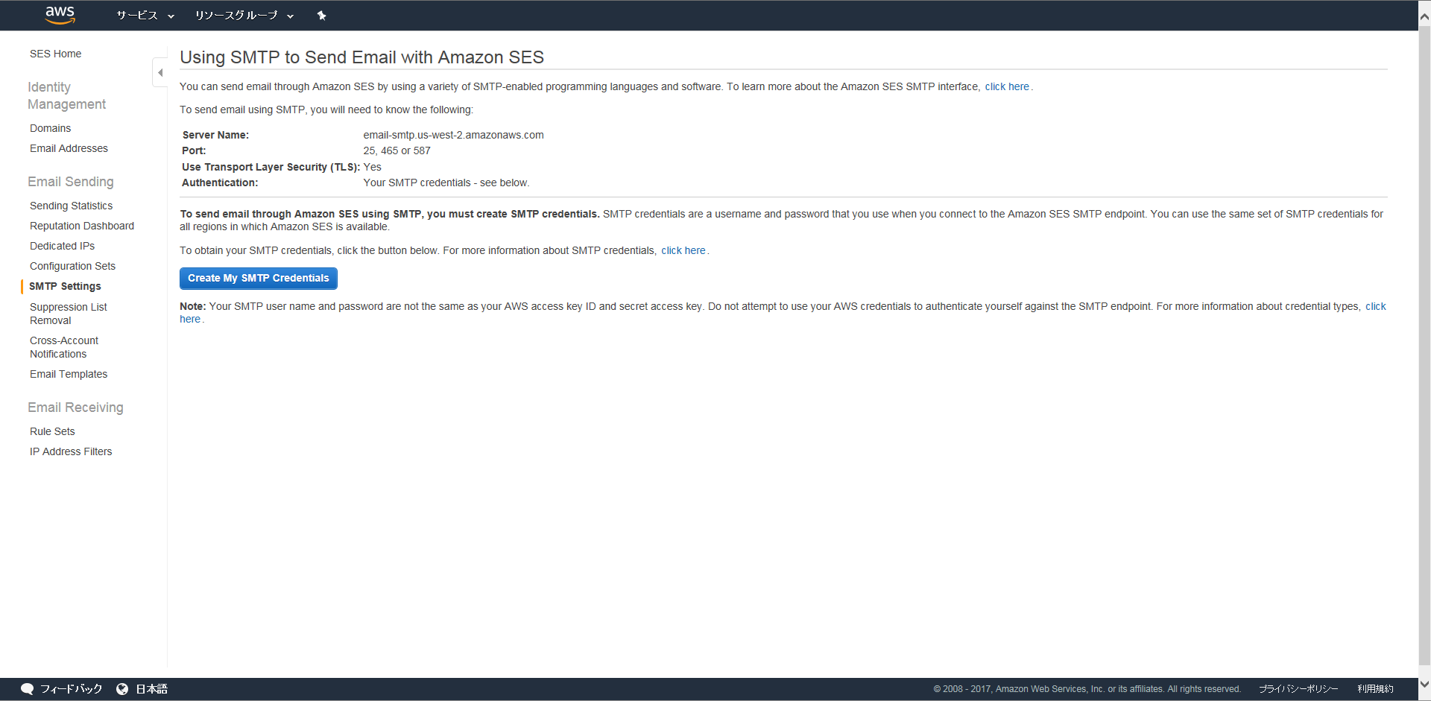Select Configuration Sets in sidebar
The width and height of the screenshot is (1431, 701).
coord(72,266)
